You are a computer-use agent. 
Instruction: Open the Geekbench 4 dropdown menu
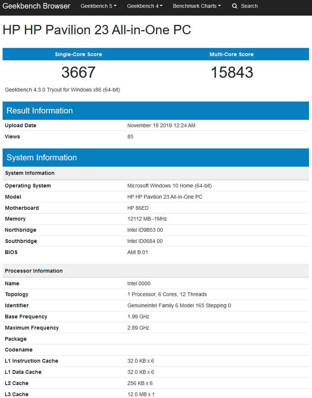tap(145, 6)
